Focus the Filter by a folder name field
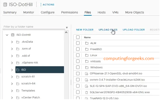This screenshot has width=161, height=102. 33,27
